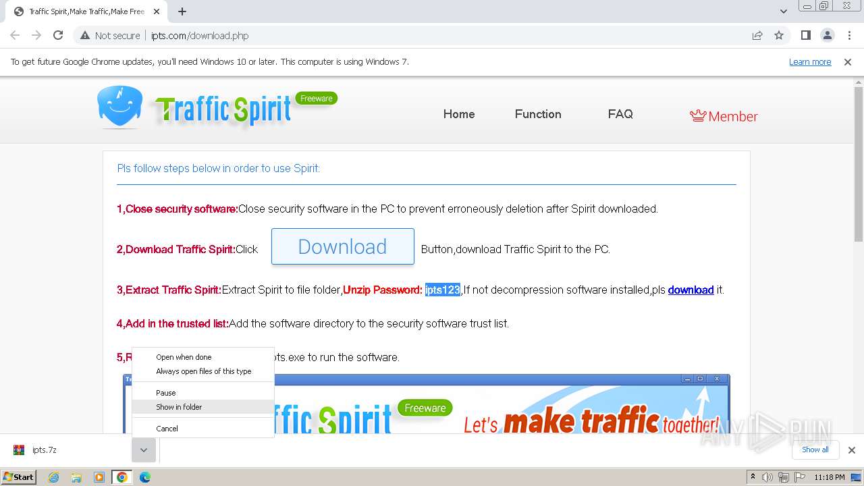This screenshot has width=864, height=486.
Task: Launch Microsoft Edge from taskbar
Action: [144, 477]
